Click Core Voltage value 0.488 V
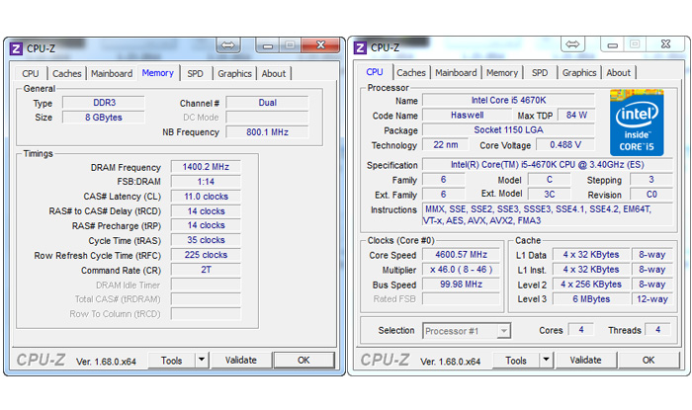 [x=565, y=144]
